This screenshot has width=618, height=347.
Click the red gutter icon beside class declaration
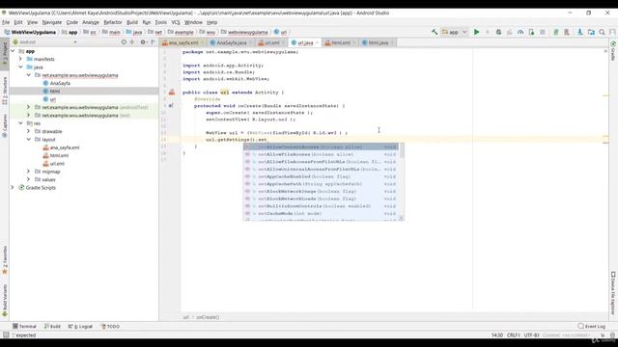tap(172, 93)
